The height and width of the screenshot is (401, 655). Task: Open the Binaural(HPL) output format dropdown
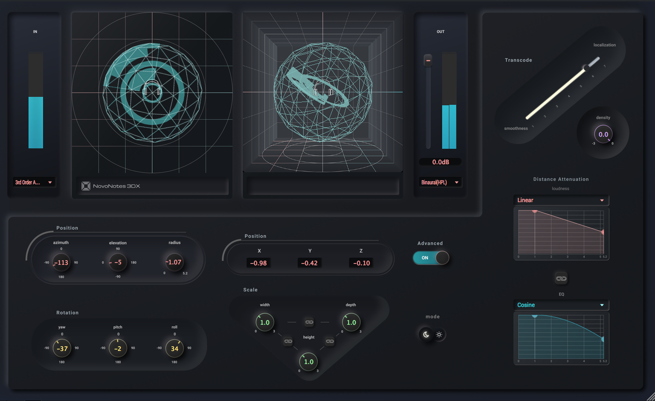click(x=440, y=182)
